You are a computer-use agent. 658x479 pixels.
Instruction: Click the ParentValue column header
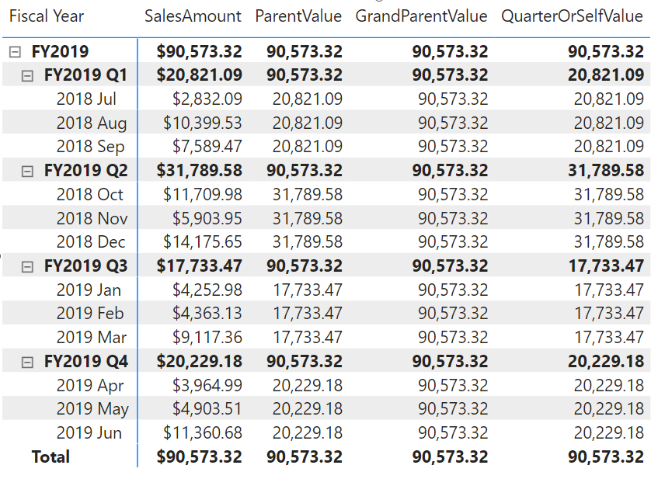[298, 16]
